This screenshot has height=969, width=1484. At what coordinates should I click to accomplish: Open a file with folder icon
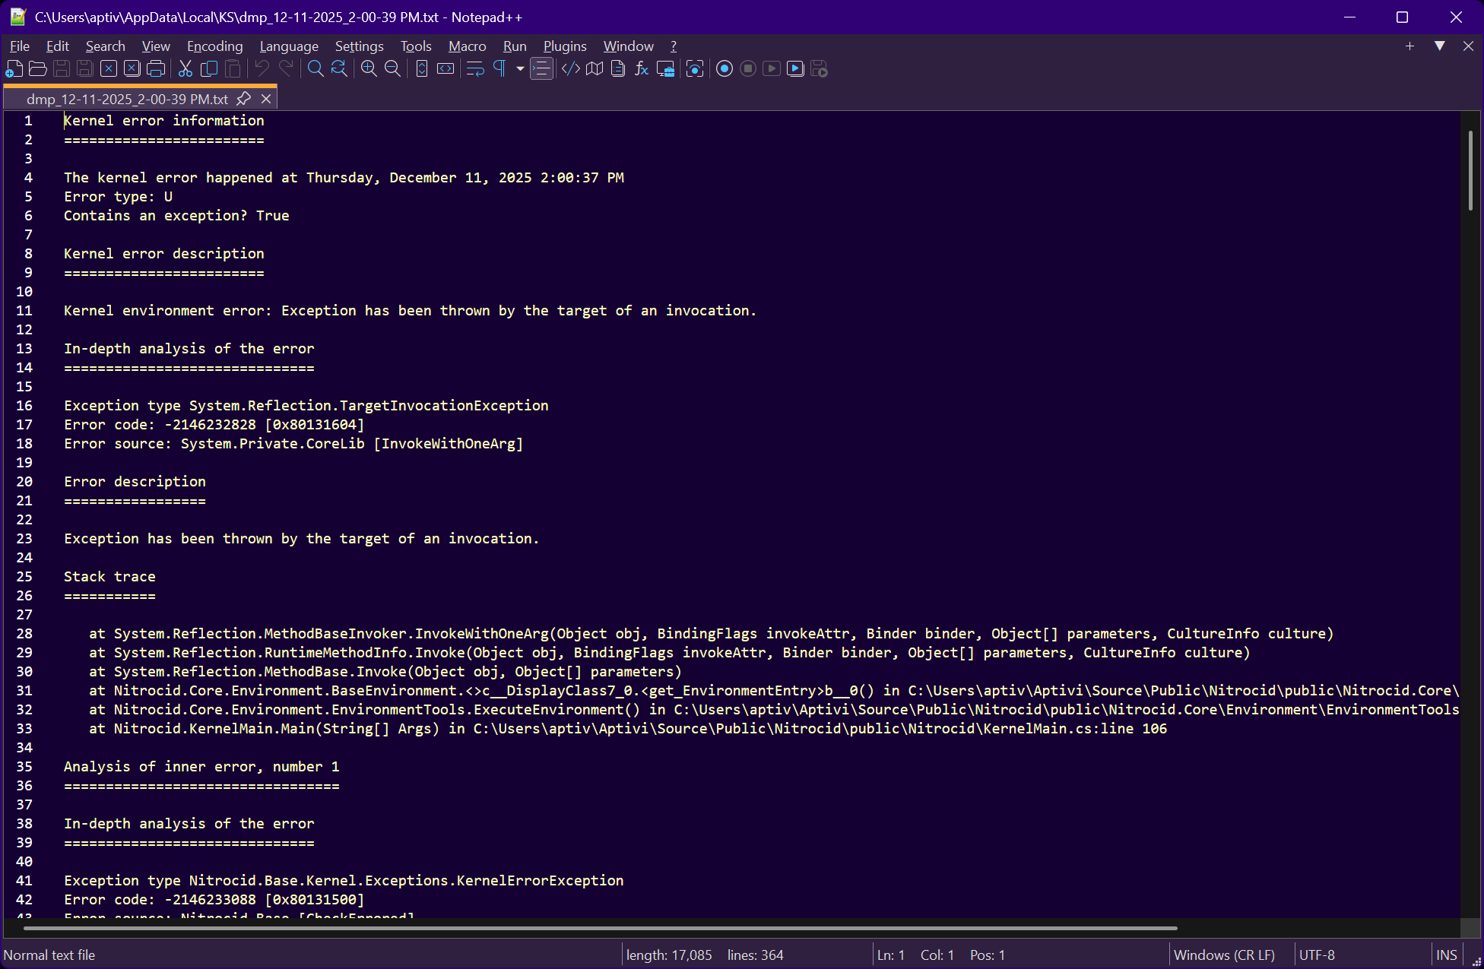38,69
